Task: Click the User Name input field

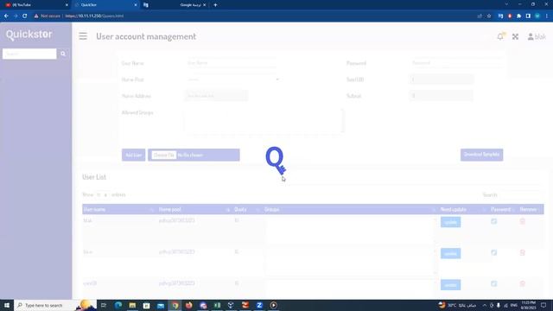Action: click(x=232, y=63)
